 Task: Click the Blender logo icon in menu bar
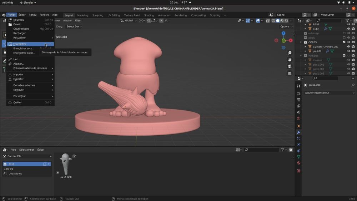click(4, 15)
